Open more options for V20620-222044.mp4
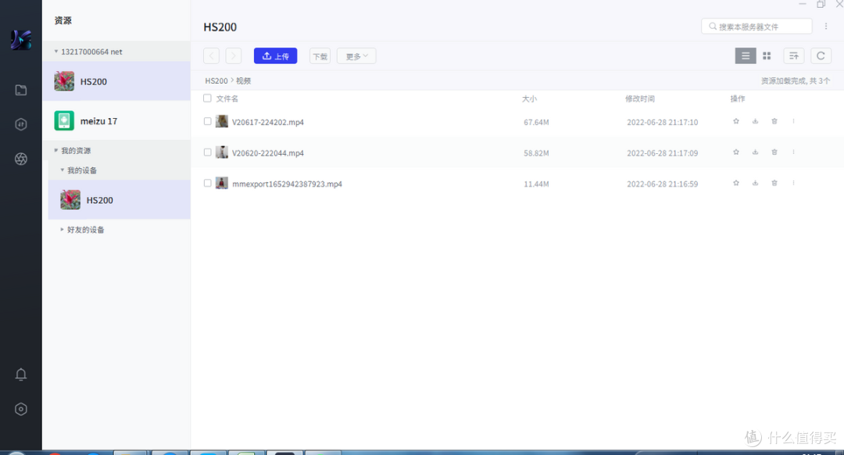Viewport: 844px width, 455px height. (793, 152)
